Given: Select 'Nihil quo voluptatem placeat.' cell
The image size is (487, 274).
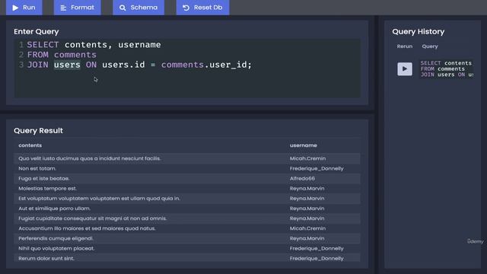Looking at the screenshot, I should tap(56, 248).
